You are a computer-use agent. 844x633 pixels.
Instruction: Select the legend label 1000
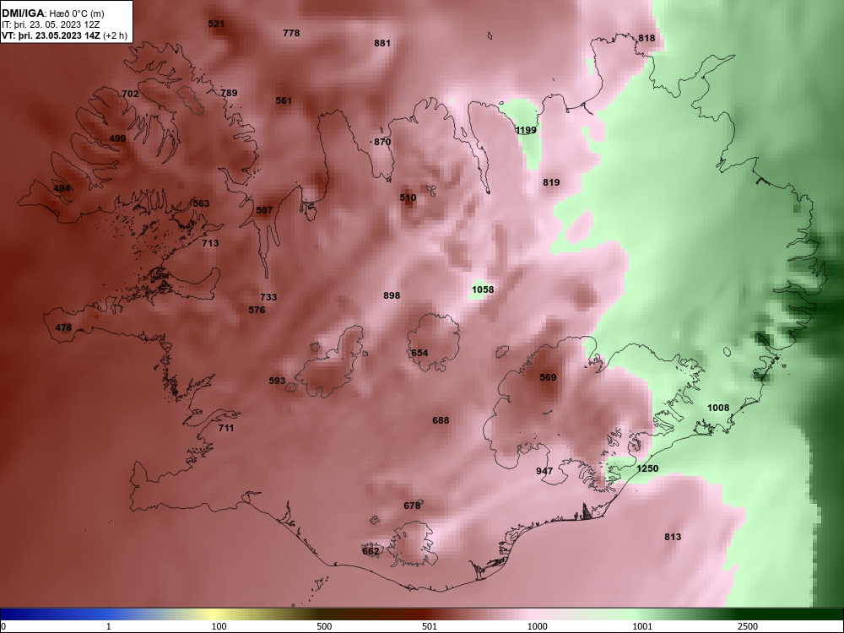pos(538,626)
